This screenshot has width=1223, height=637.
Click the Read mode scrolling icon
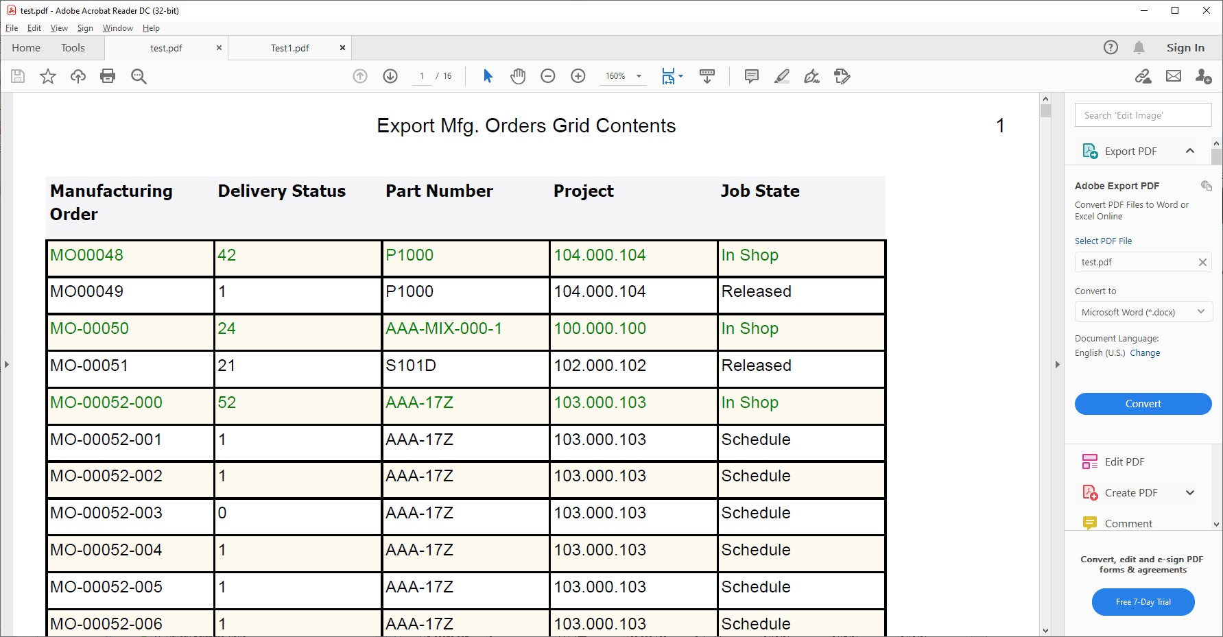(x=707, y=76)
